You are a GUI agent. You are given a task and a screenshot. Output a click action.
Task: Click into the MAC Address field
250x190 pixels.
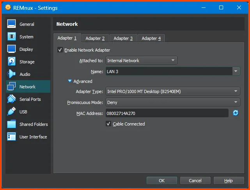coord(167,113)
